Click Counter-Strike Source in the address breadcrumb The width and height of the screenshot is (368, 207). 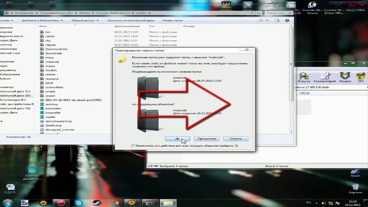(113, 13)
